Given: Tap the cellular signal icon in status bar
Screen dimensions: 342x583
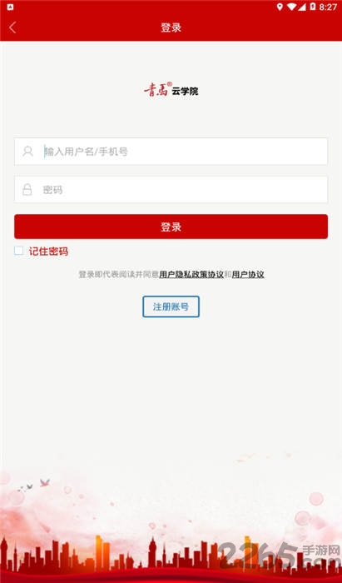Looking at the screenshot, I should click(301, 7).
